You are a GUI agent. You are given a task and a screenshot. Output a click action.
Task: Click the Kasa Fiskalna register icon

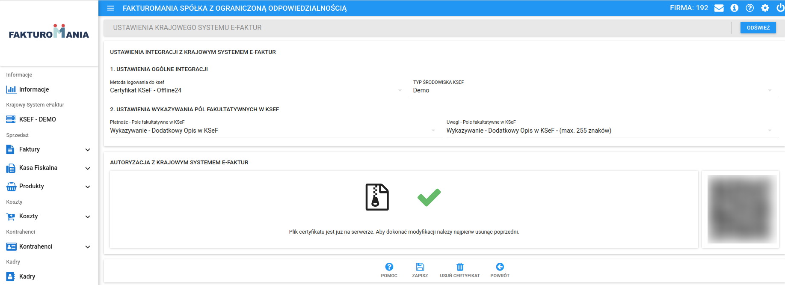click(11, 168)
